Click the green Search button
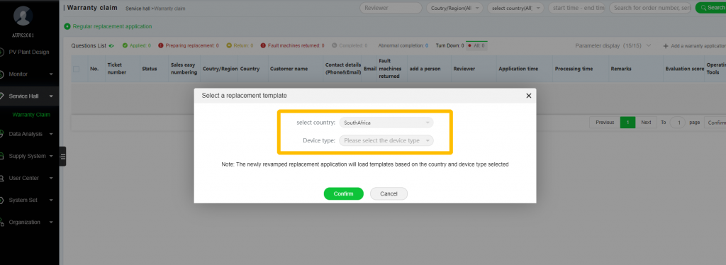 pyautogui.click(x=711, y=8)
